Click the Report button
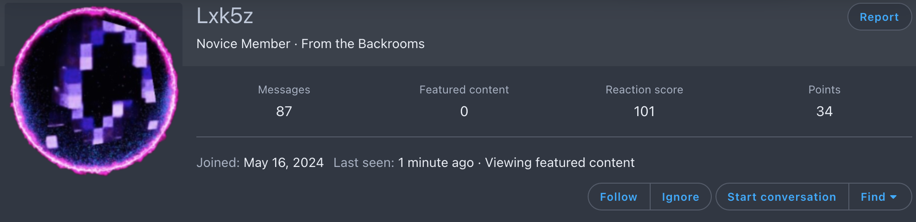Viewport: 916px width, 222px height. tap(879, 17)
